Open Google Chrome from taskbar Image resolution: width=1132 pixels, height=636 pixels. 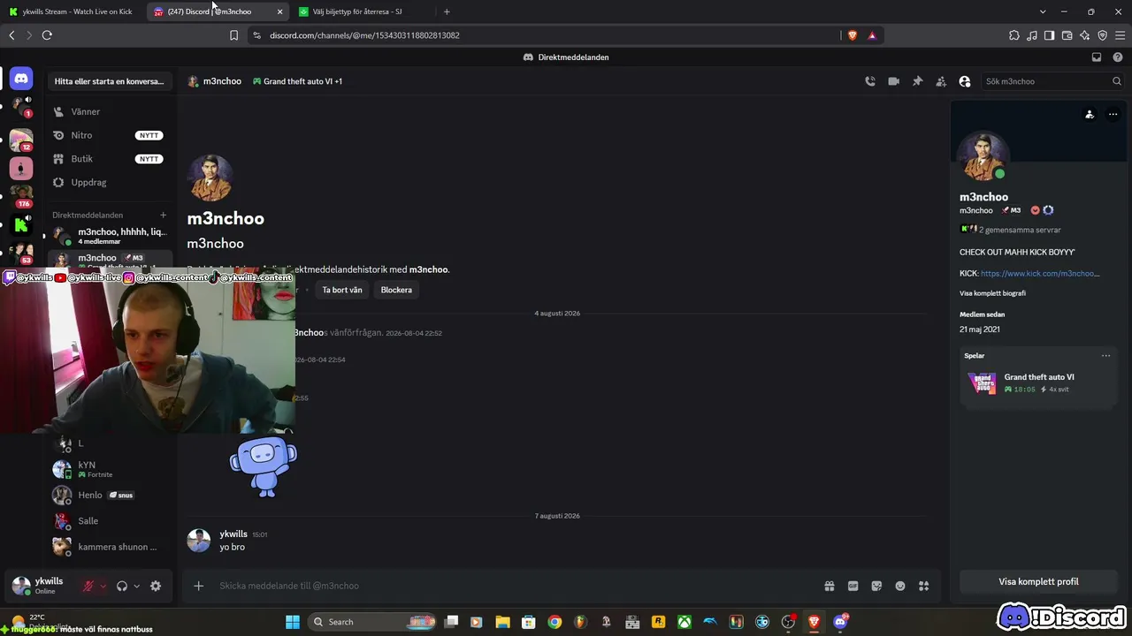click(x=555, y=622)
